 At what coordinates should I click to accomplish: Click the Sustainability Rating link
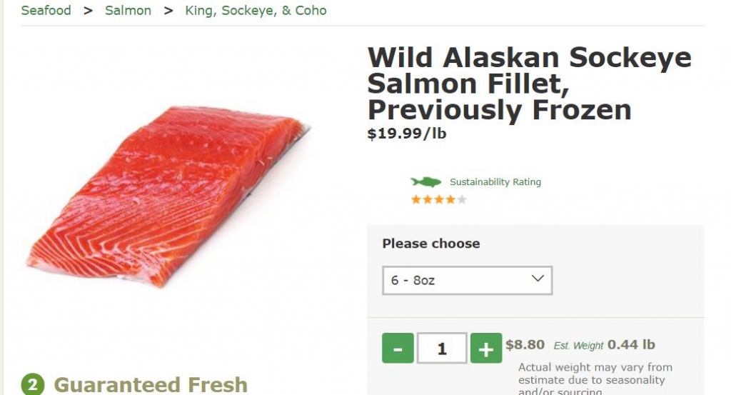coord(495,182)
